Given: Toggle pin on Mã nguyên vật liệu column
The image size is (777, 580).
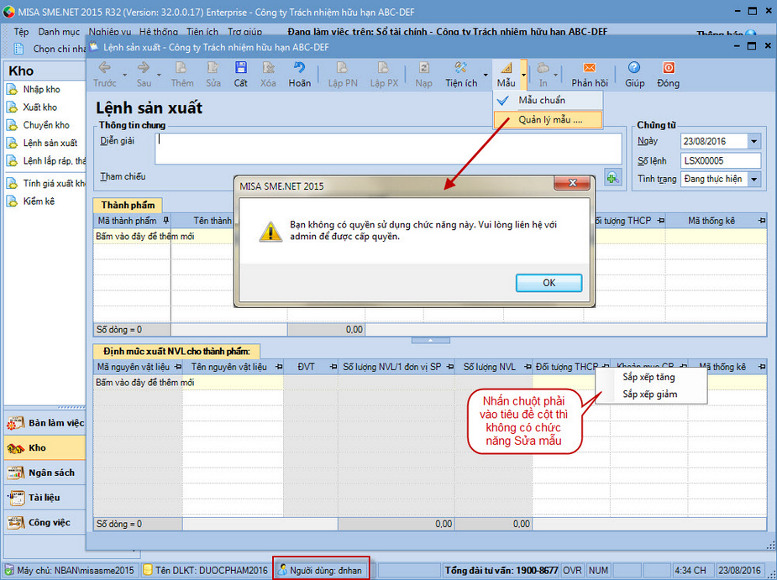Looking at the screenshot, I should point(178,367).
